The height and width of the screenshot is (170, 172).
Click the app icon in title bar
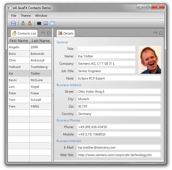[x=10, y=8]
